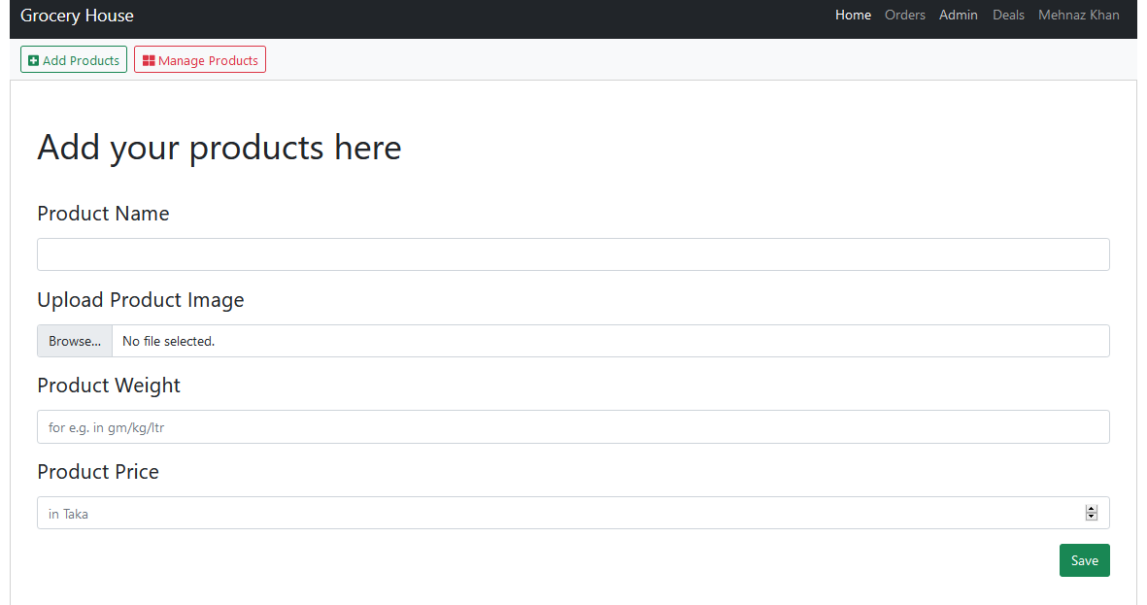Click the 'No file selected.' file area

[x=610, y=341]
